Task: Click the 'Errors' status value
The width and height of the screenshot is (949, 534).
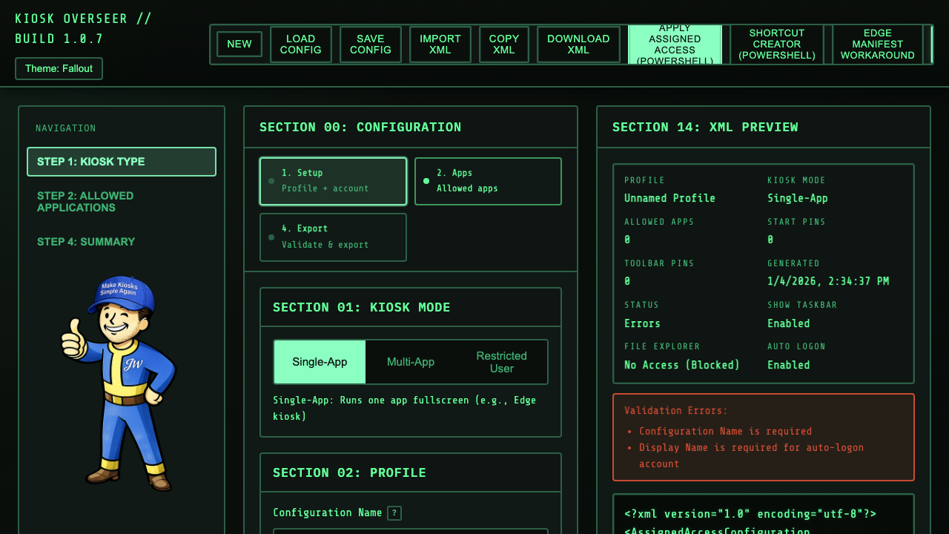Action: (642, 323)
